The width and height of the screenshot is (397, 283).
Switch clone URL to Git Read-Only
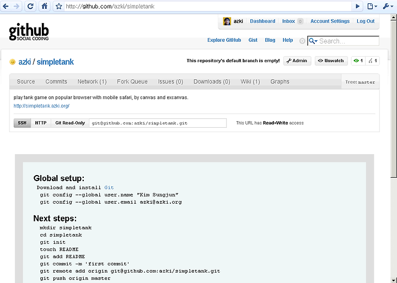point(70,123)
